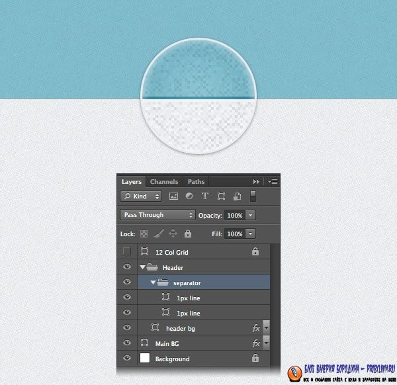Click the Fill label
397x385 pixels.
tap(217, 234)
